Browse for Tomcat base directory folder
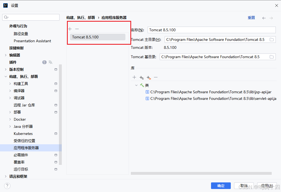This screenshot has height=192, width=281. (272, 57)
